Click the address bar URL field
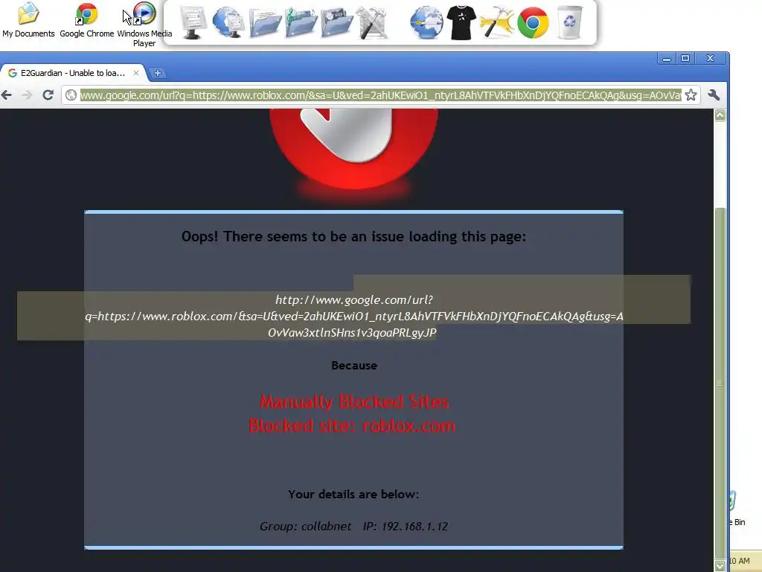Image resolution: width=762 pixels, height=572 pixels. point(380,95)
